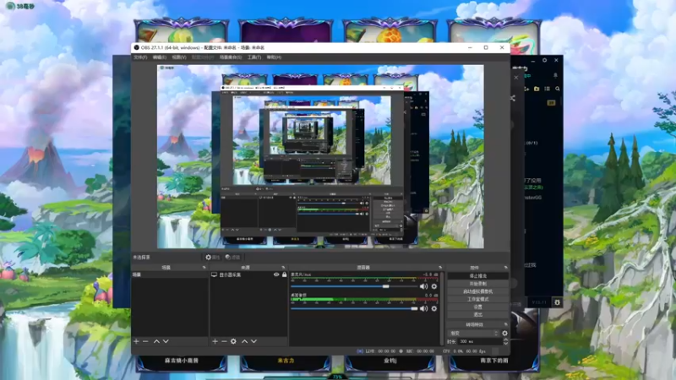Screen dimensions: 676x380
Task: Click the 南京下的雨 player label in the game
Action: (494, 361)
